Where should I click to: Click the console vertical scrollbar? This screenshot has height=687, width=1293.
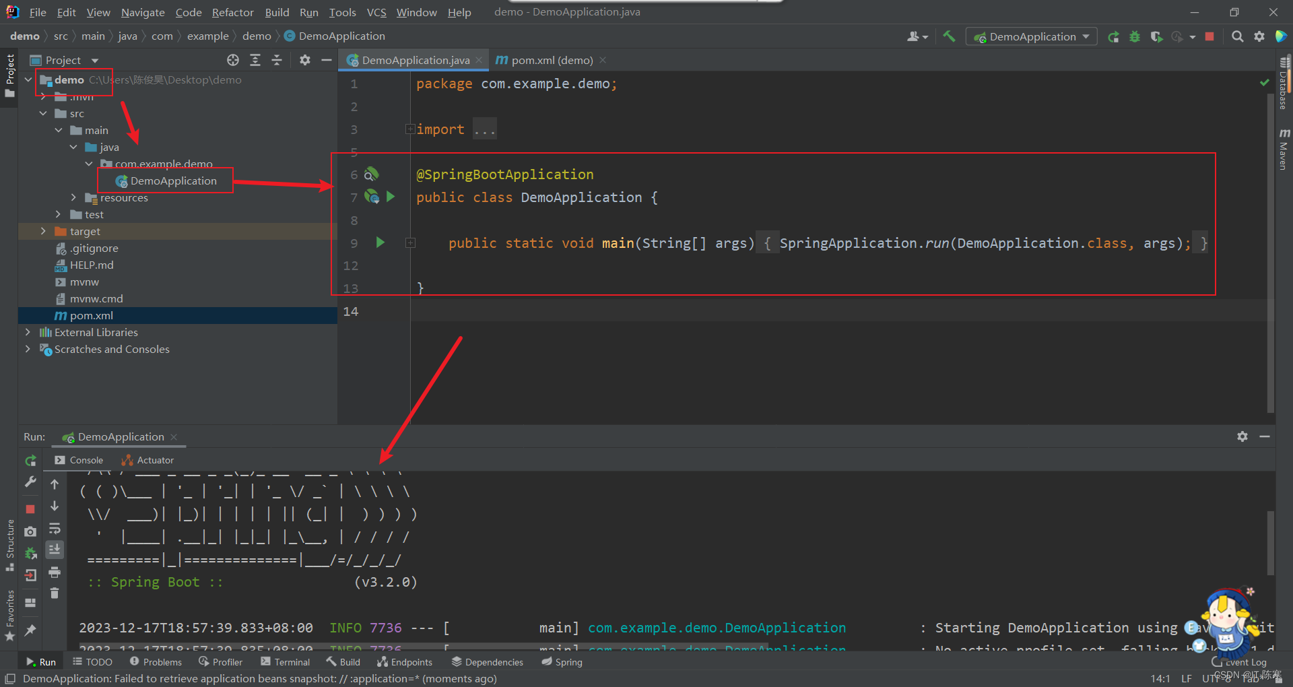coord(1271,542)
